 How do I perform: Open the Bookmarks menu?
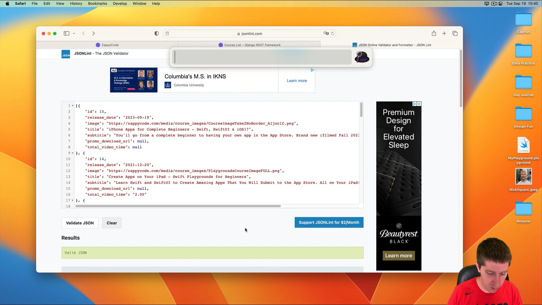click(x=98, y=3)
